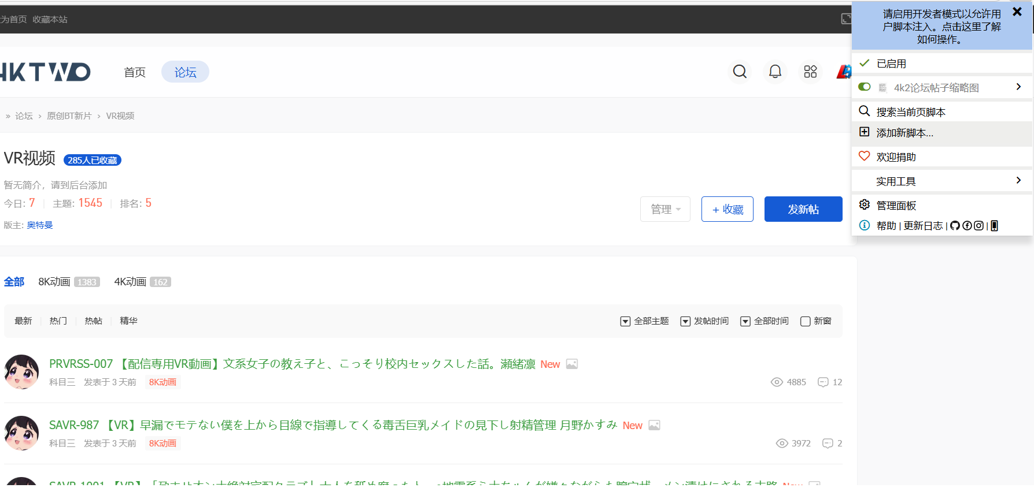Click the 发新帖 button
This screenshot has height=499, width=1034.
click(x=803, y=209)
